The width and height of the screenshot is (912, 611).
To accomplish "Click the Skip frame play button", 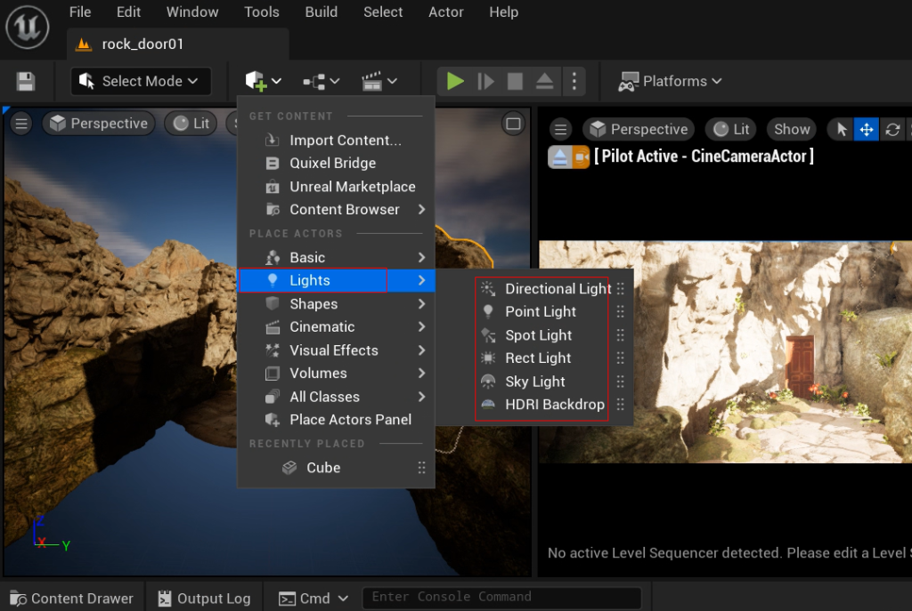I will [x=485, y=81].
